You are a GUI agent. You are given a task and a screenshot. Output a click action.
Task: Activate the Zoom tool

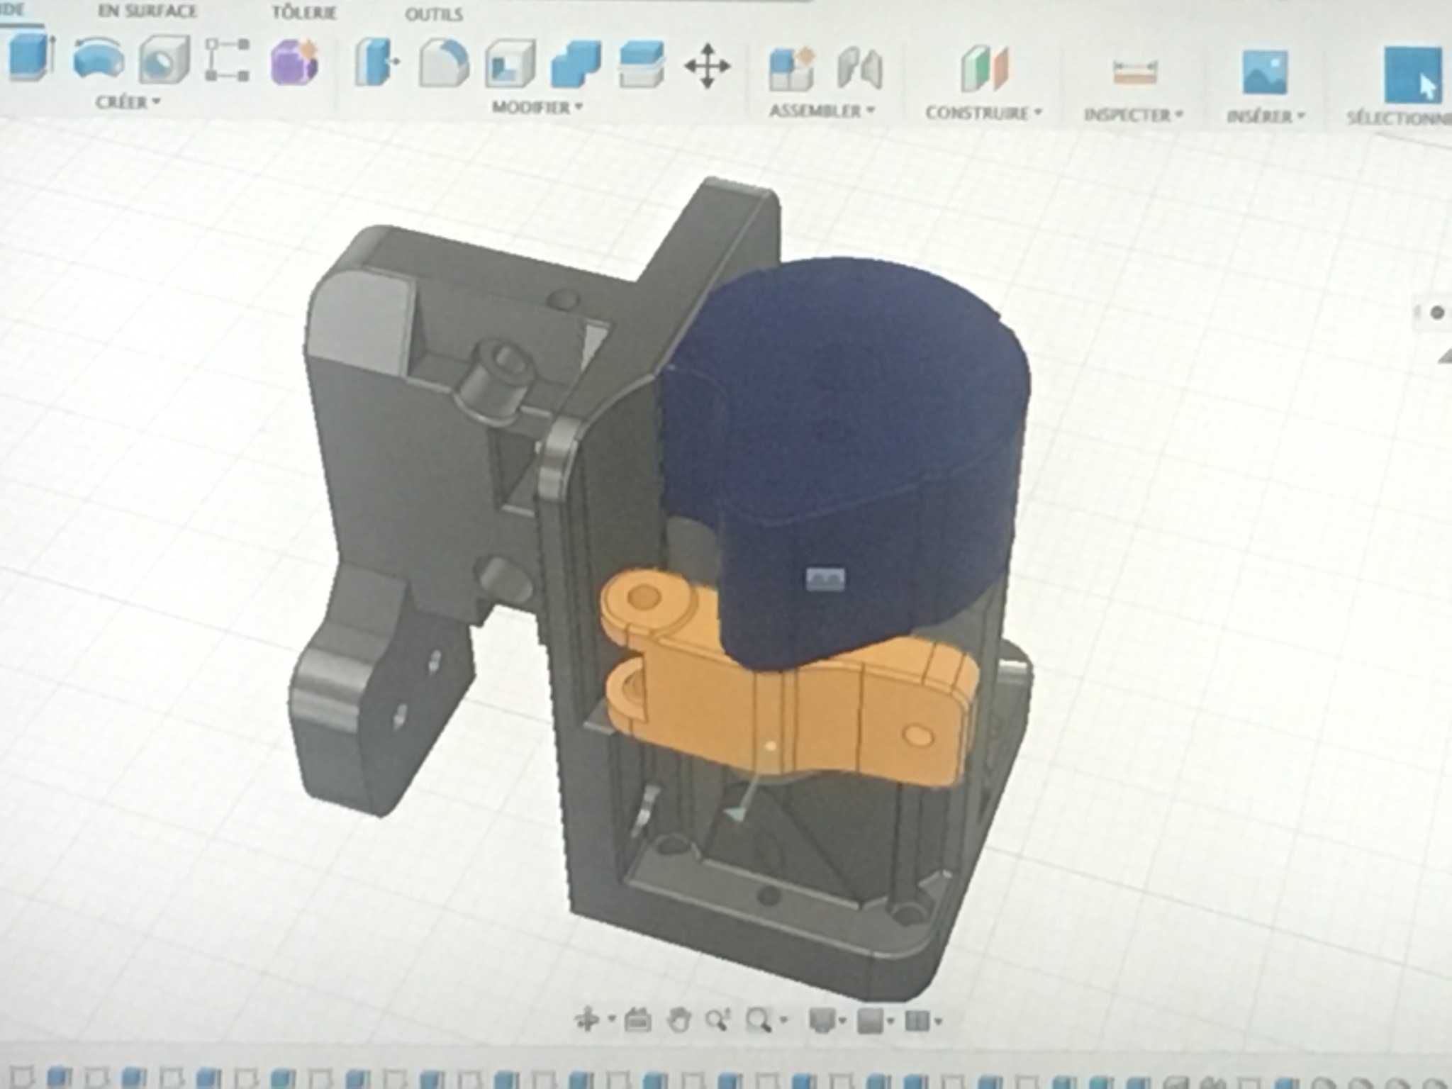click(x=718, y=1021)
